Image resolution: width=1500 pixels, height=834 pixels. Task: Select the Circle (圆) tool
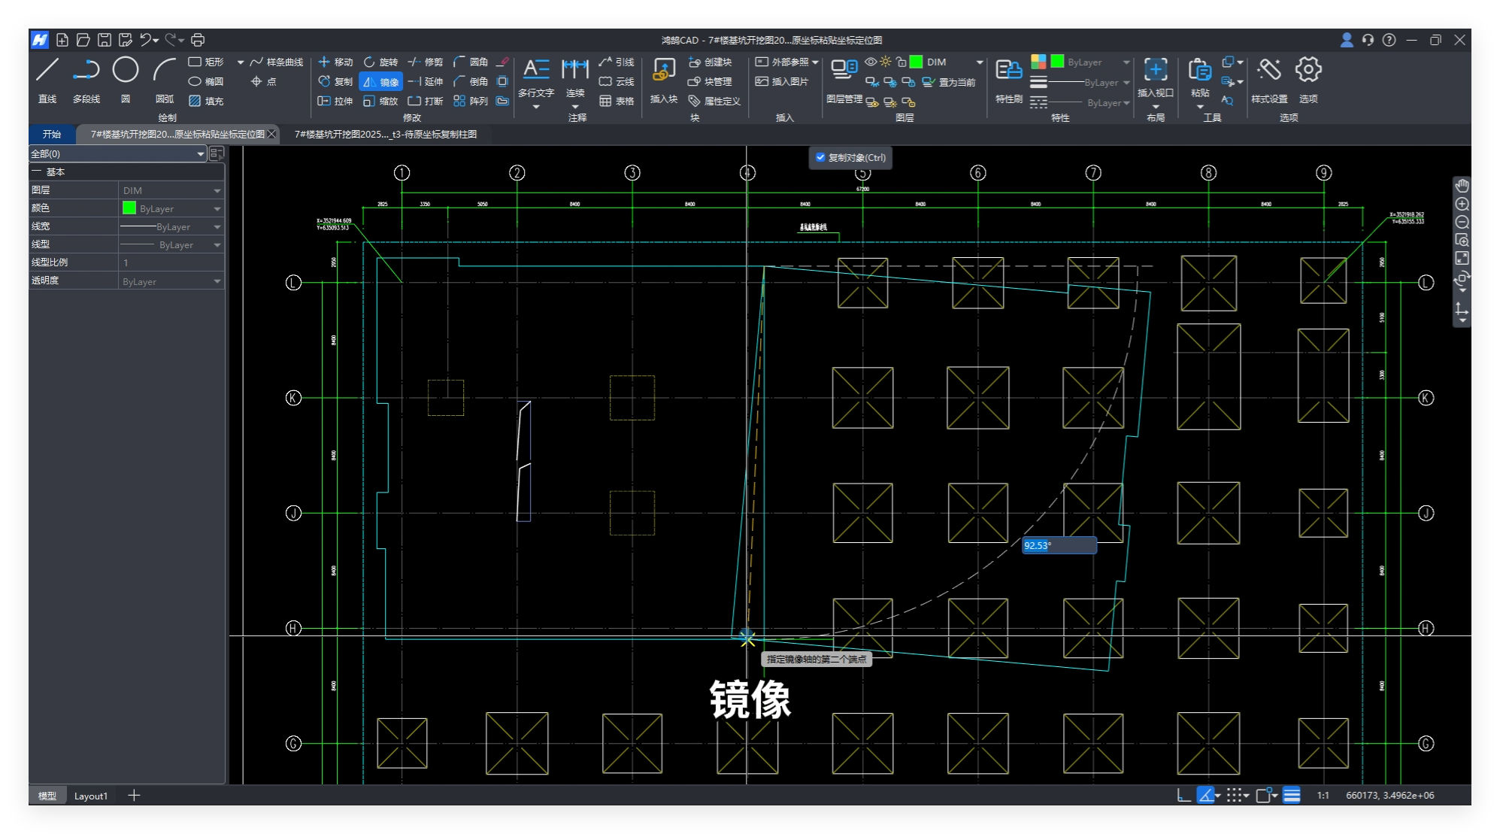pyautogui.click(x=126, y=71)
